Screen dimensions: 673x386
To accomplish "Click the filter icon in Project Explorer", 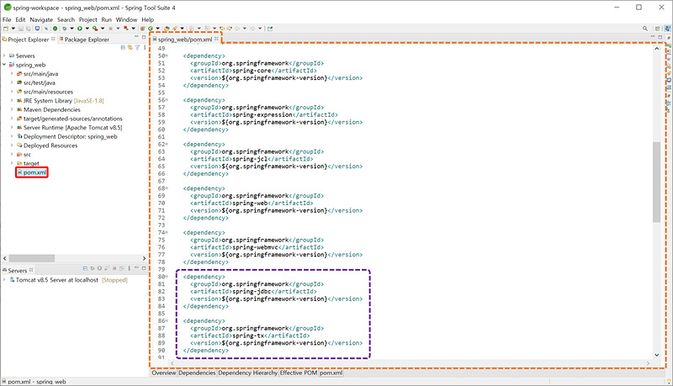I will coord(137,47).
